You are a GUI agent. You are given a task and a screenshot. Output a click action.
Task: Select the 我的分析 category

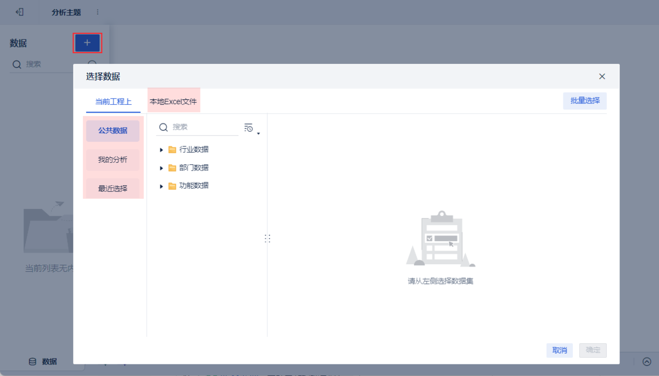point(113,159)
